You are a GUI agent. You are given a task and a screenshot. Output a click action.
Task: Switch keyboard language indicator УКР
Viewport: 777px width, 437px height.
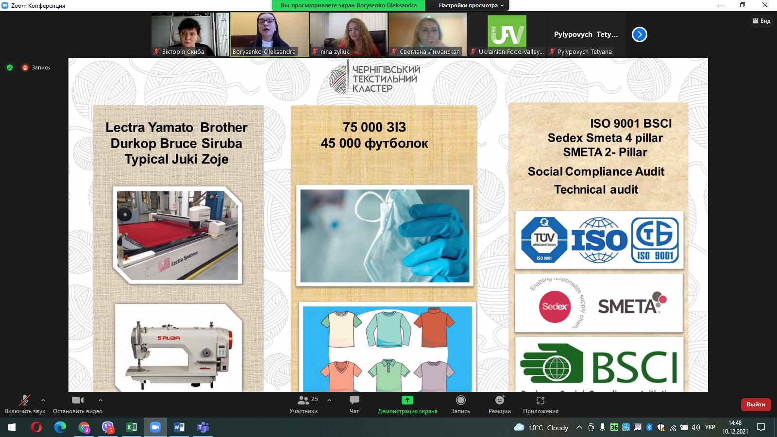710,427
